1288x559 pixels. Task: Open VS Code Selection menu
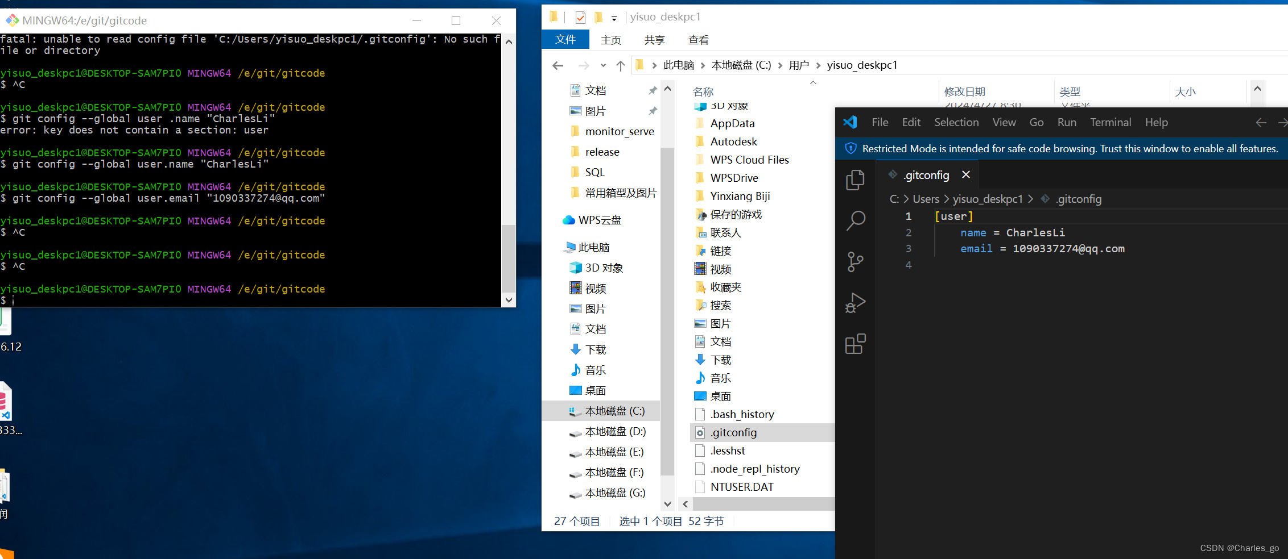[x=956, y=122]
